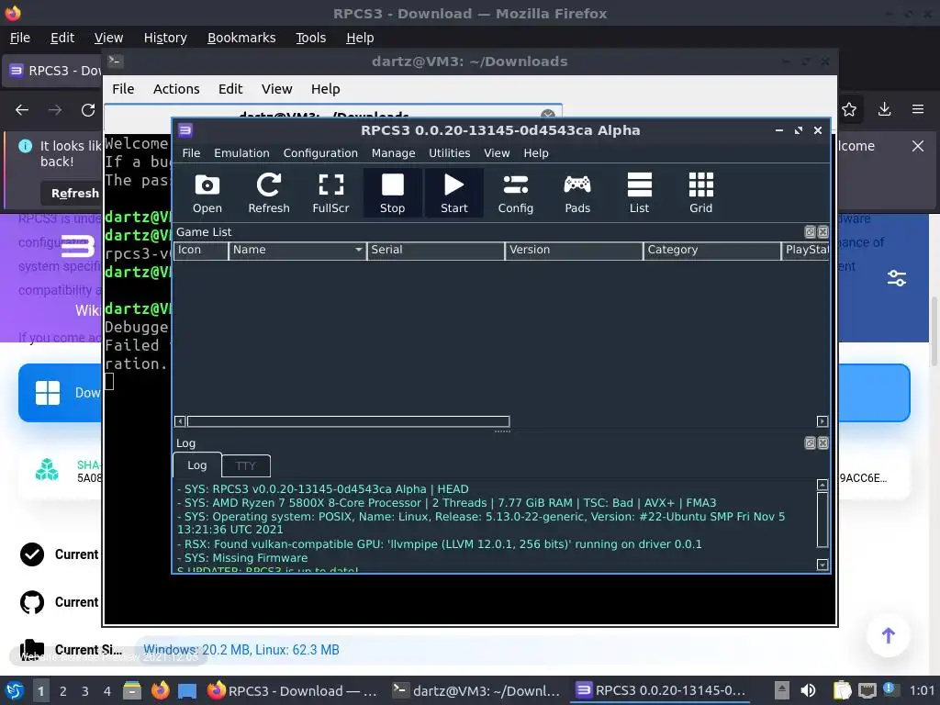Open terminal window Help menu
Image resolution: width=940 pixels, height=705 pixels.
326,89
